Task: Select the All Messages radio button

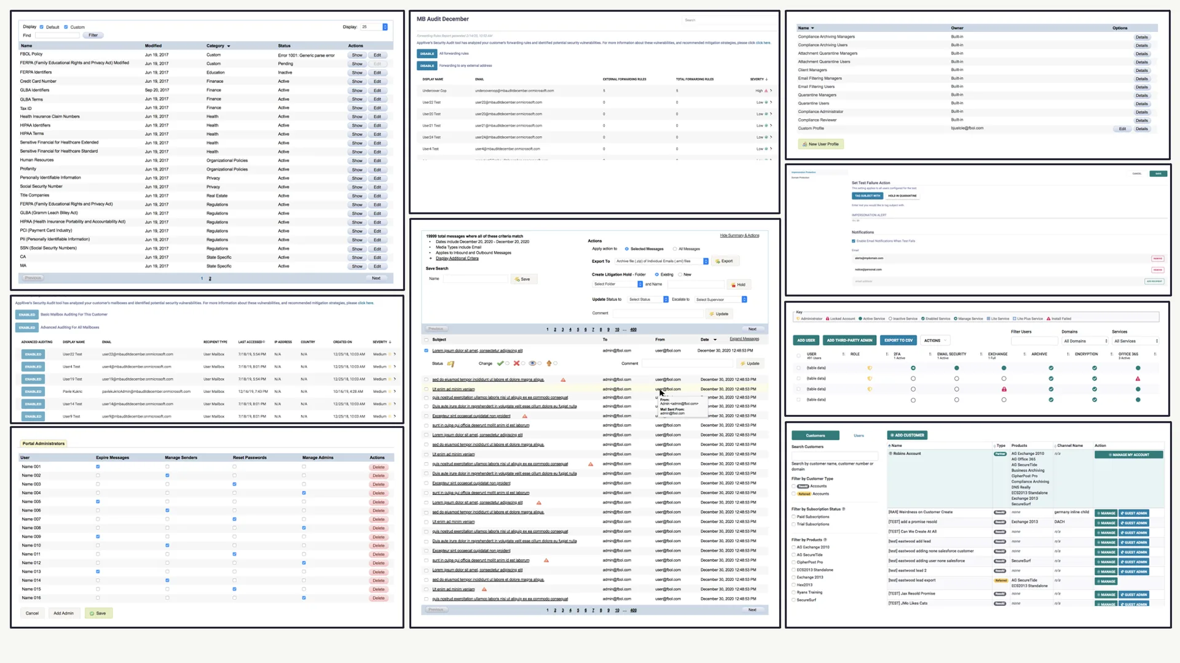Action: (675, 249)
